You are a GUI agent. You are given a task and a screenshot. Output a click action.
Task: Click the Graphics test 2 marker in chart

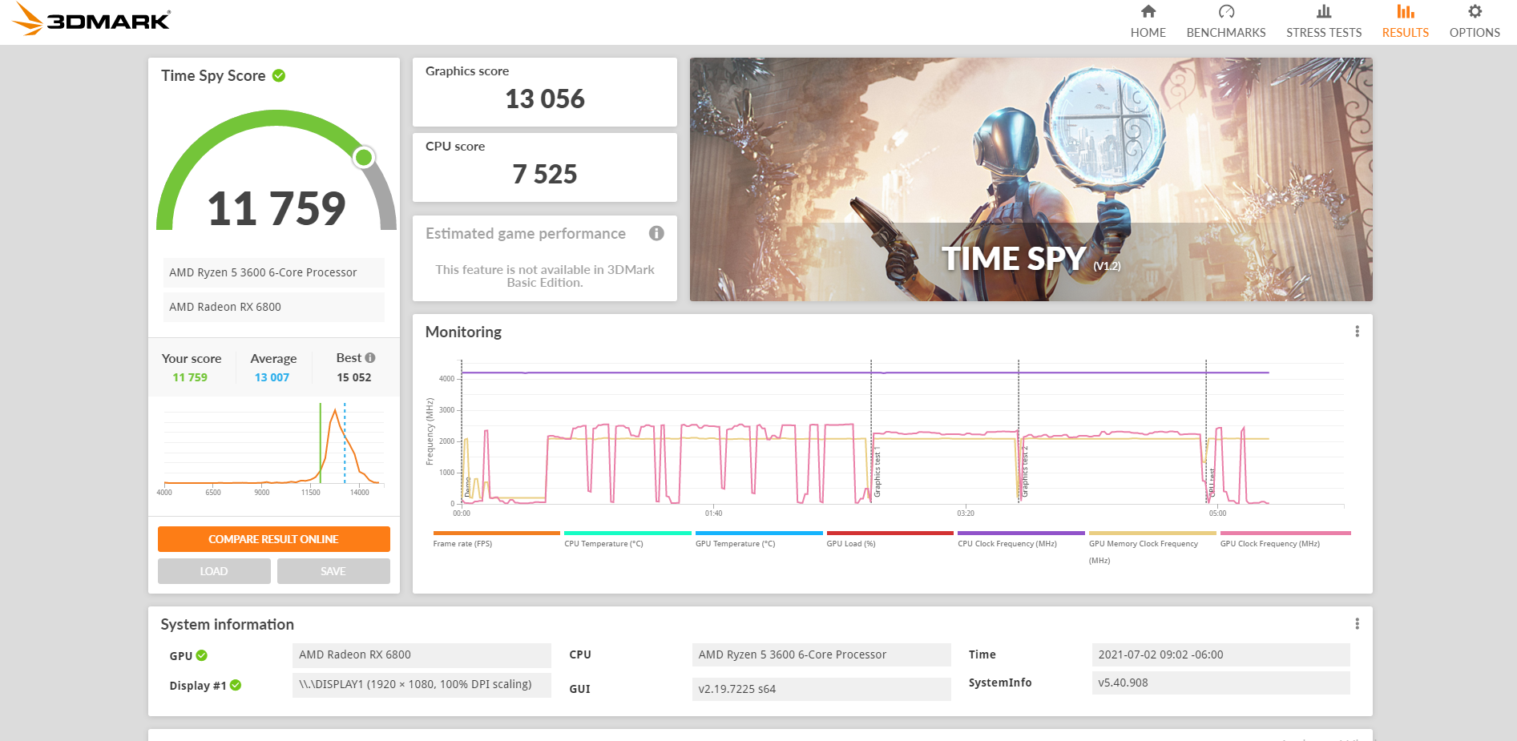click(x=1024, y=473)
